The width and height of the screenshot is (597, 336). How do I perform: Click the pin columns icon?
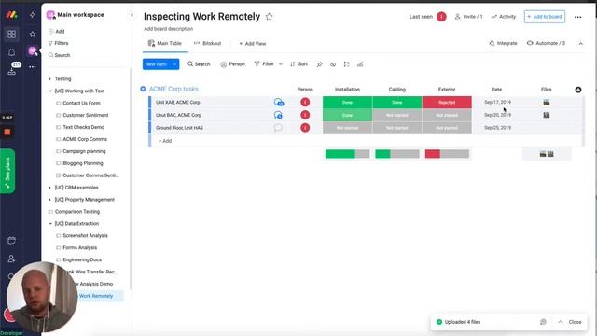click(x=319, y=64)
